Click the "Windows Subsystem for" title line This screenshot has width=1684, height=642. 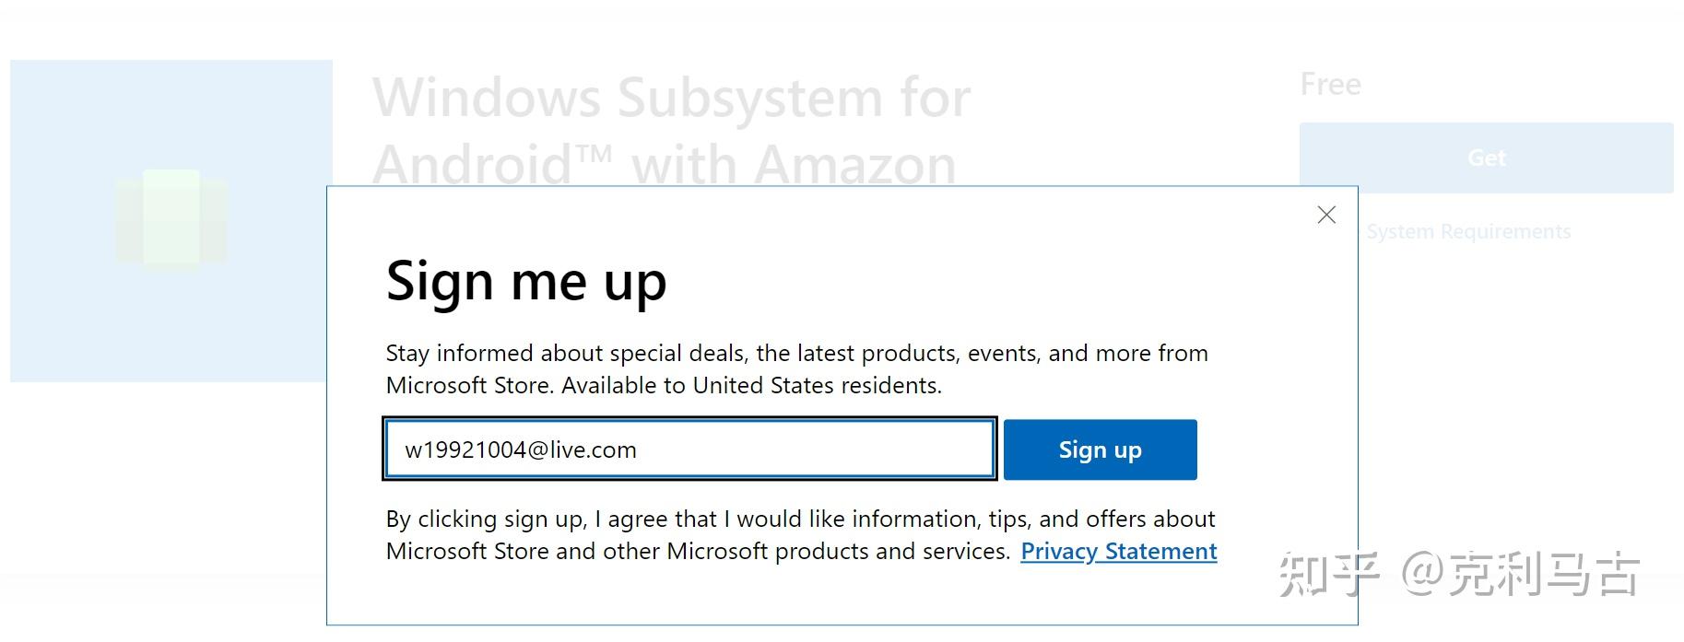click(671, 99)
